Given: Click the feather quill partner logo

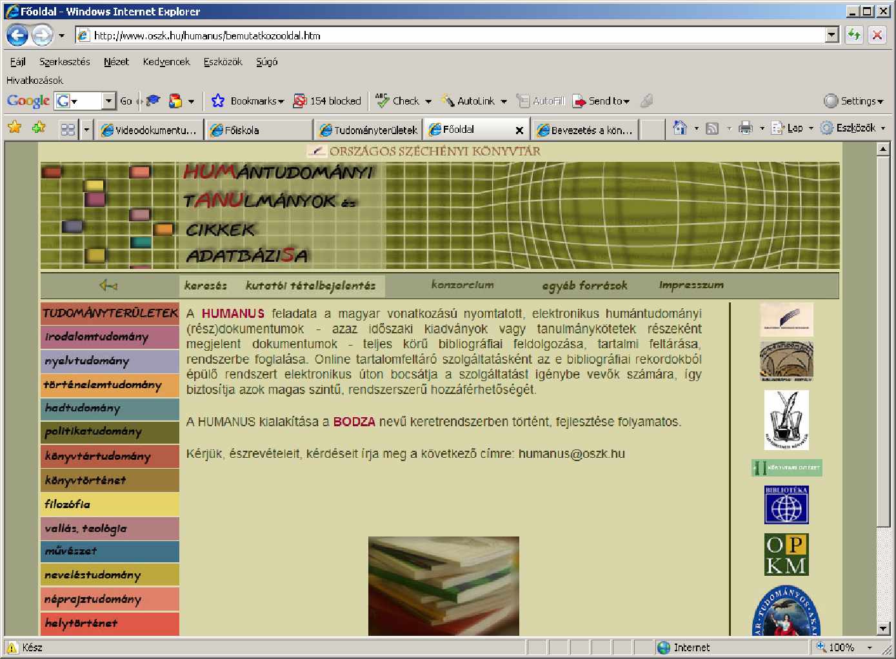Looking at the screenshot, I should [786, 319].
